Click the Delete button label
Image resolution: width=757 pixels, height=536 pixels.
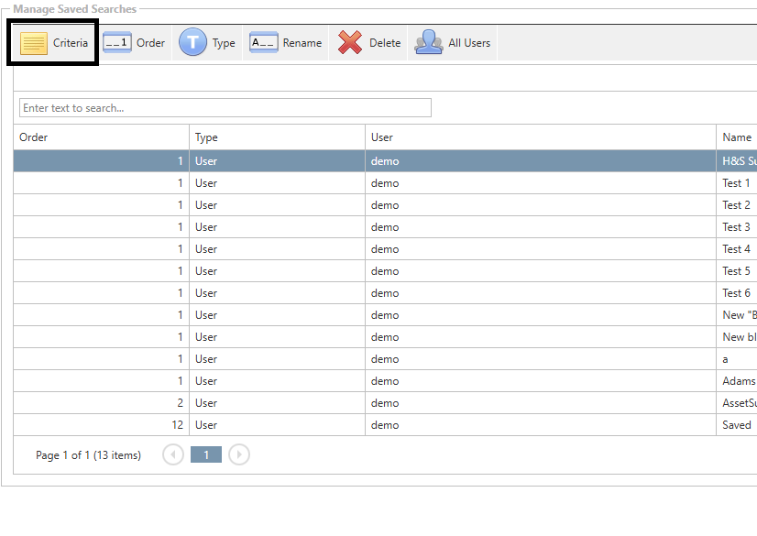[x=385, y=43]
